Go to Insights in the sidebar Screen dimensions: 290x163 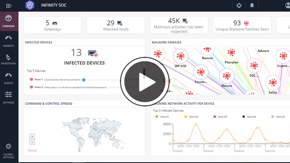point(9,41)
